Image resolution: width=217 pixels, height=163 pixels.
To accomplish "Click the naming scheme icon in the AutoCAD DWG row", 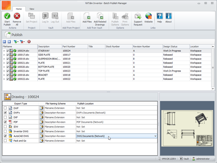I will [41, 136].
